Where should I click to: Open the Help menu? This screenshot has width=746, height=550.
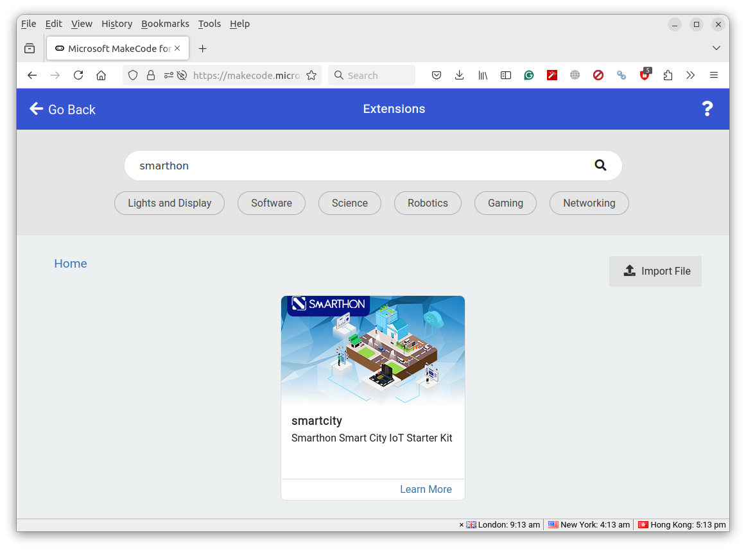pos(240,24)
